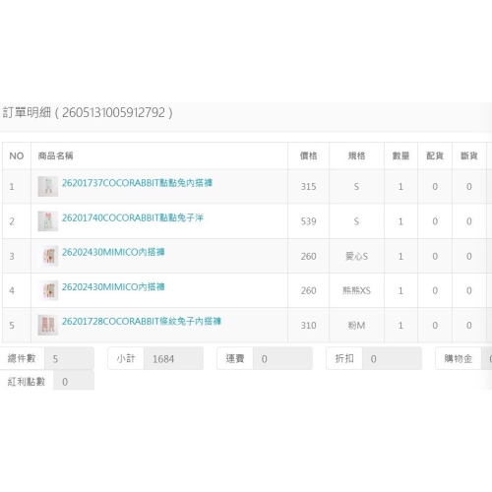The width and height of the screenshot is (492, 492).
Task: Click the 折扣 discount field
Action: coord(392,358)
